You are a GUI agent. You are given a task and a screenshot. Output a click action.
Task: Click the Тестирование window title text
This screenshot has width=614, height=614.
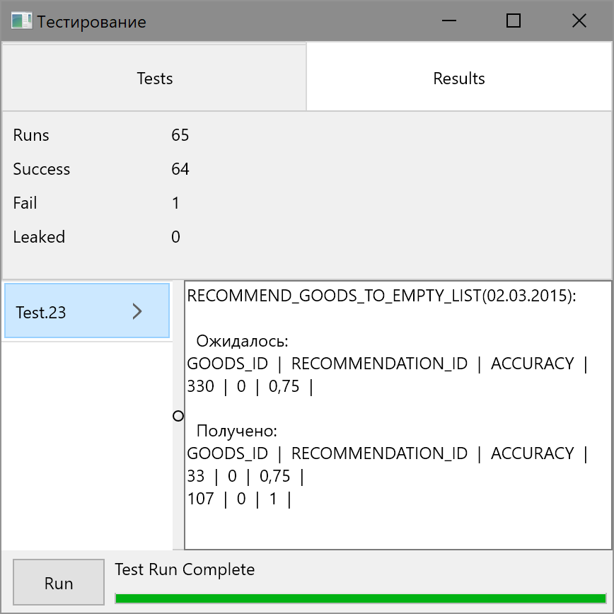tap(92, 22)
